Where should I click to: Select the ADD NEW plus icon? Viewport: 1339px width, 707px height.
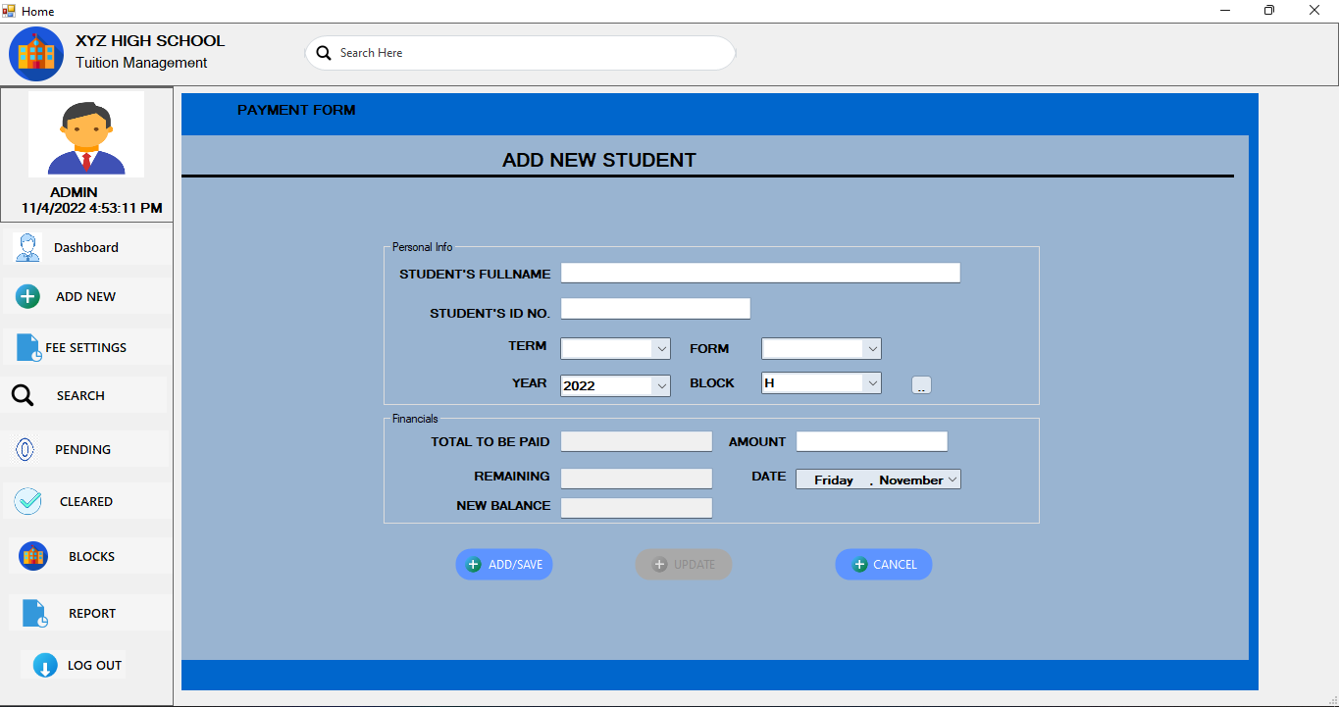[x=26, y=296]
